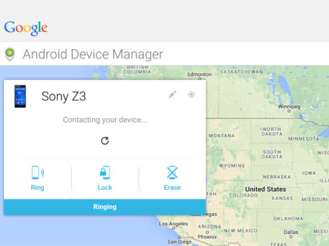Click the Ring text label
The height and width of the screenshot is (246, 329).
pyautogui.click(x=37, y=188)
